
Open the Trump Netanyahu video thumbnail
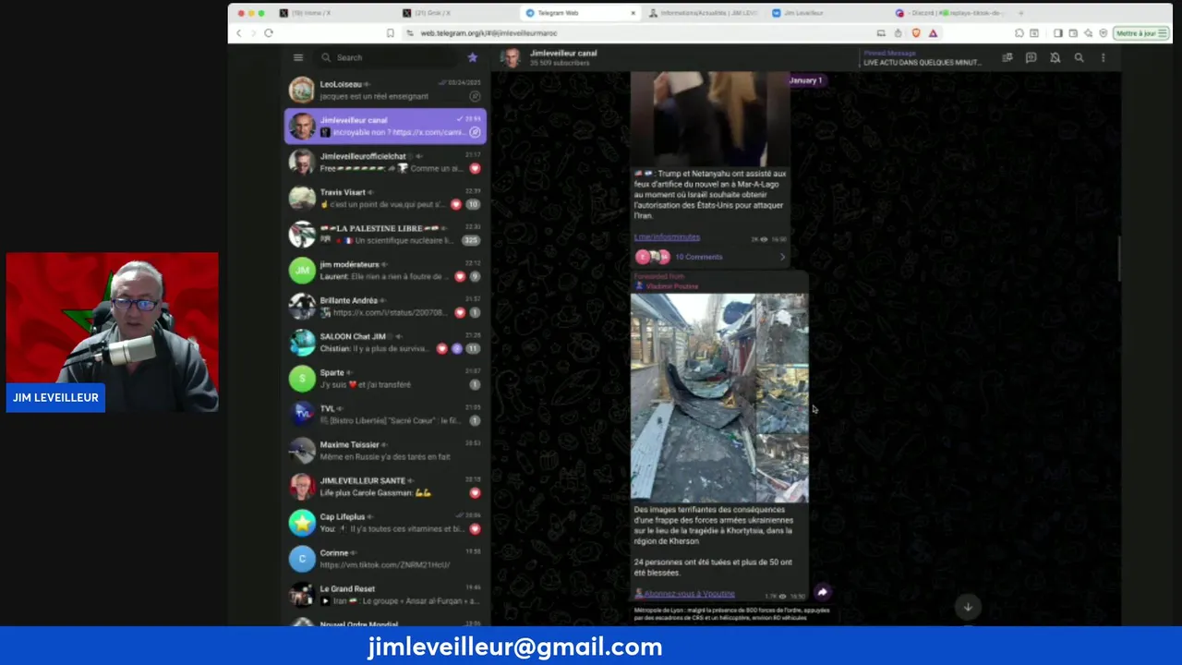710,118
